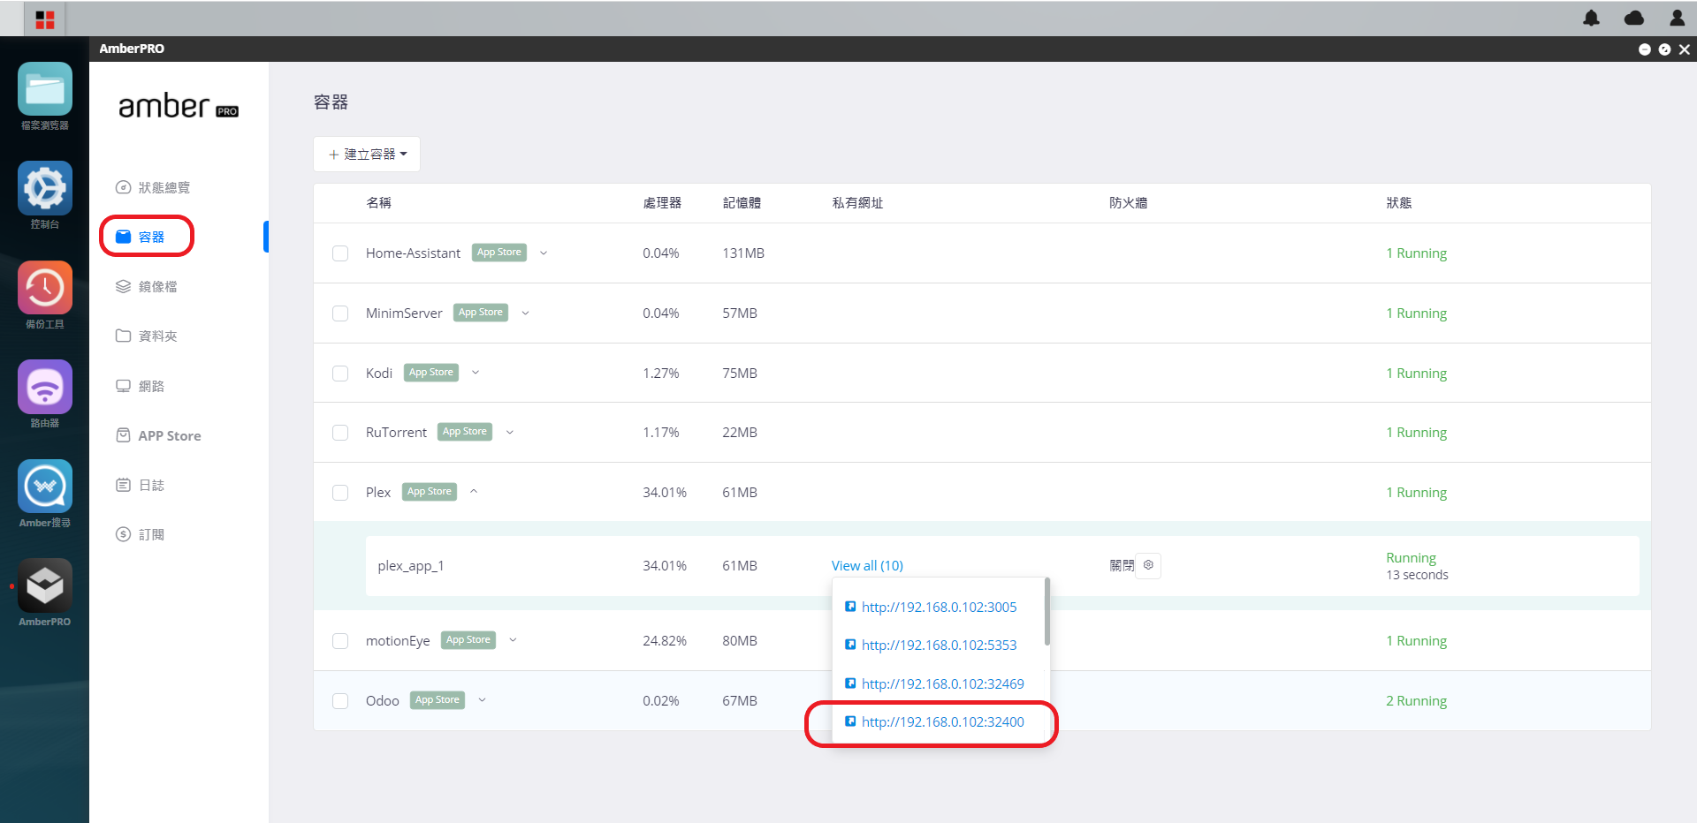Click the amber PRO logo
The image size is (1697, 823).
click(x=179, y=107)
